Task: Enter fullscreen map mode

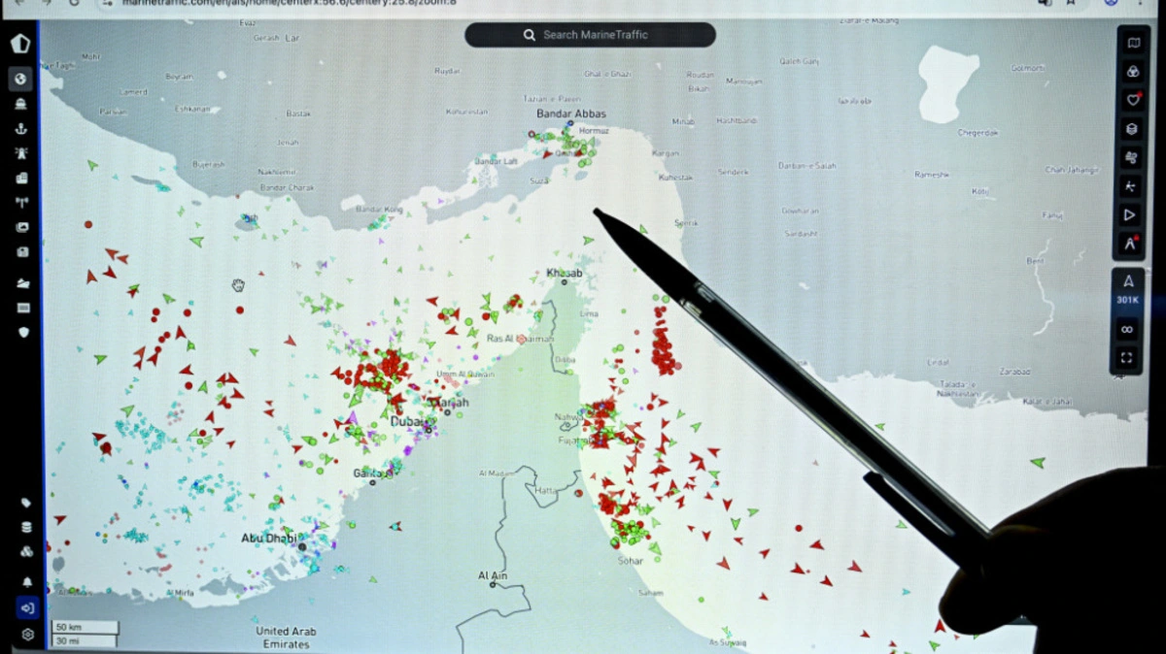Action: pos(1127,357)
